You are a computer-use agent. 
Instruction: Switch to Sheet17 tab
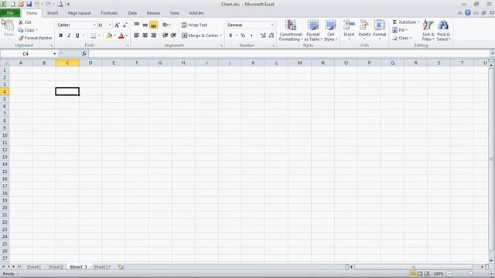[x=102, y=266]
